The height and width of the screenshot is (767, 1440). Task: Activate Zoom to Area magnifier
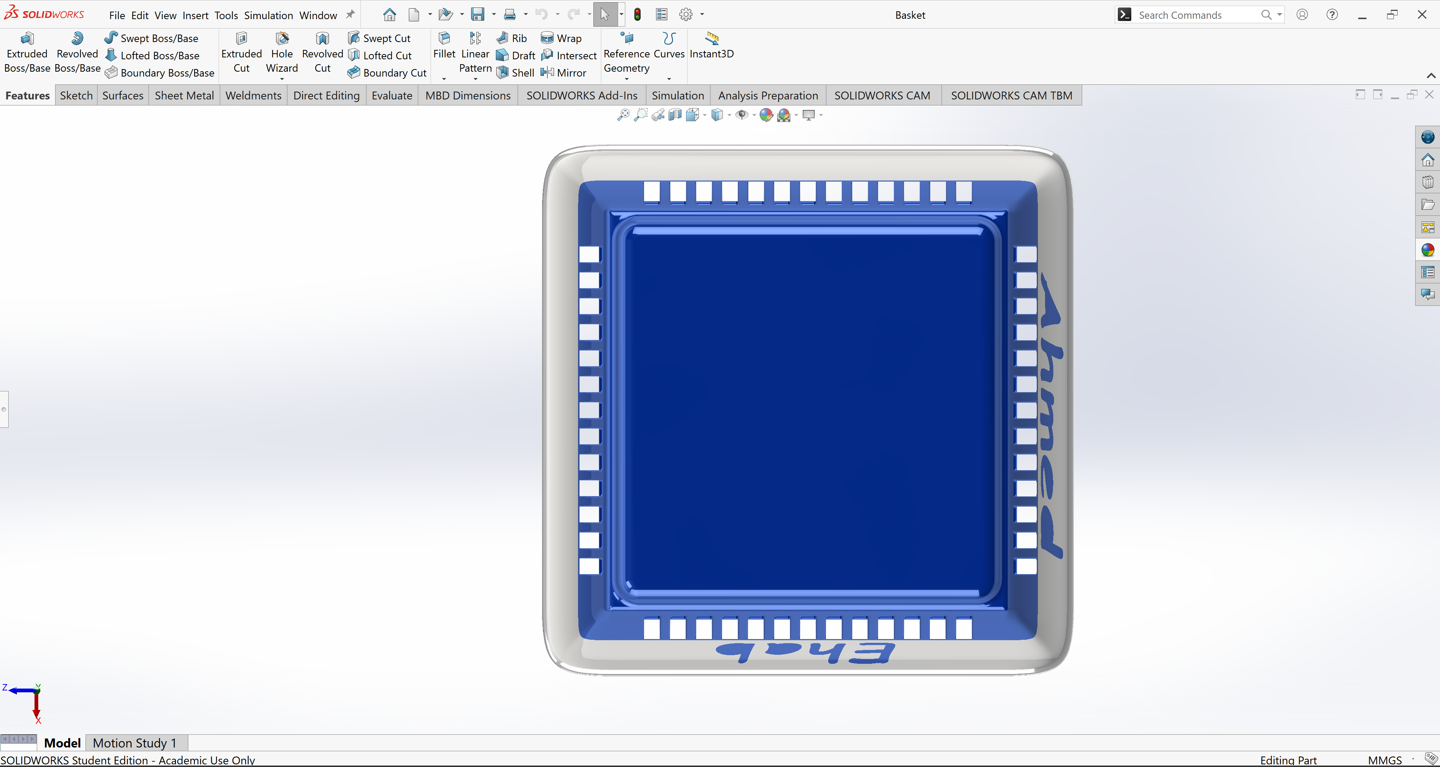point(641,114)
